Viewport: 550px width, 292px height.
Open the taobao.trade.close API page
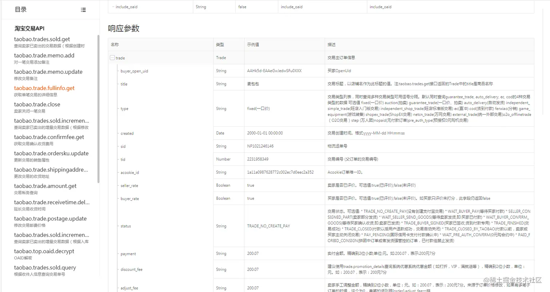coord(37,104)
